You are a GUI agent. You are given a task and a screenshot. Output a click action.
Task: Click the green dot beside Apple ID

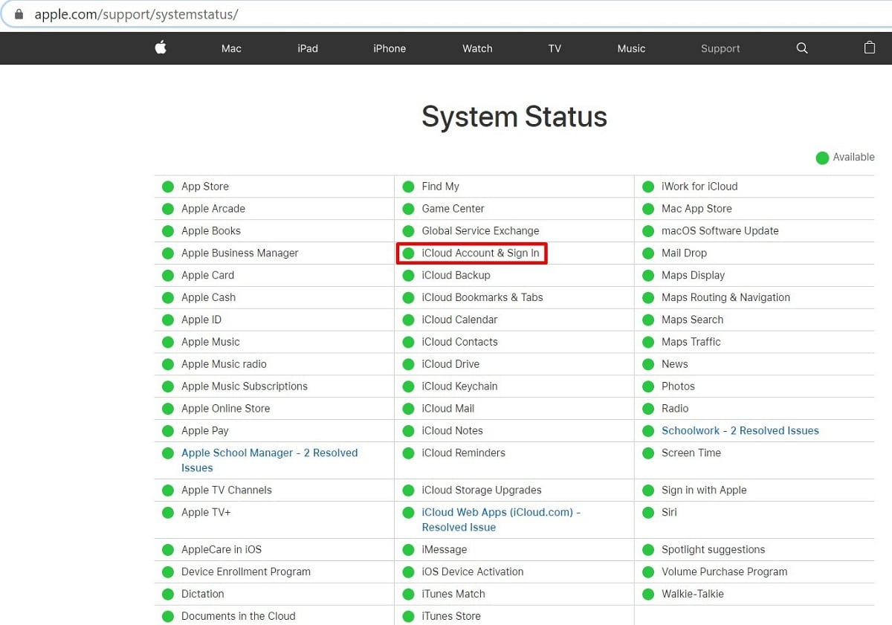pyautogui.click(x=168, y=320)
